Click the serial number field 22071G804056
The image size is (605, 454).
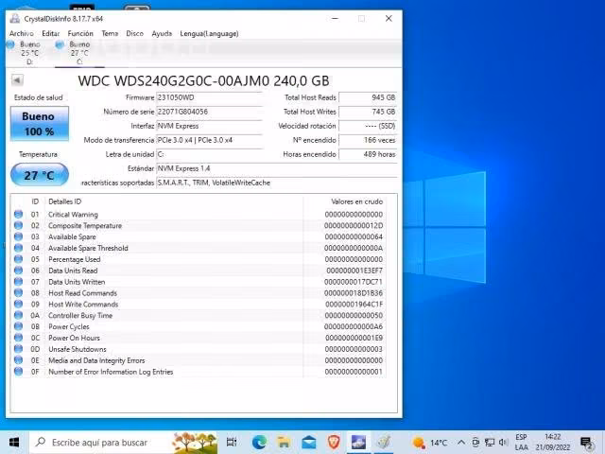(210, 112)
